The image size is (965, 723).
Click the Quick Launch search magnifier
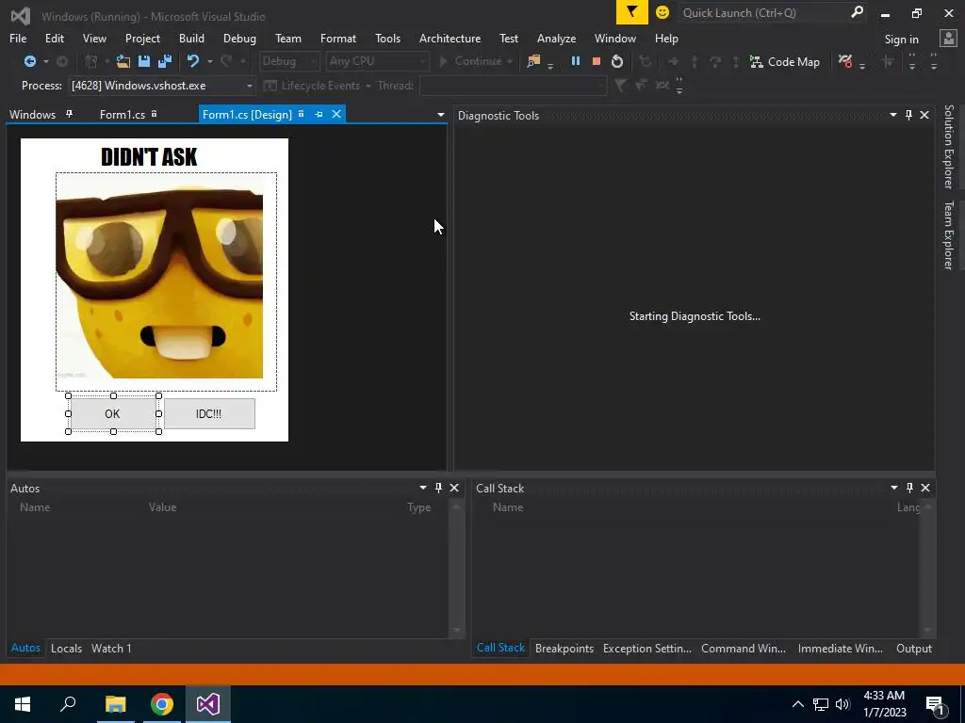(856, 12)
